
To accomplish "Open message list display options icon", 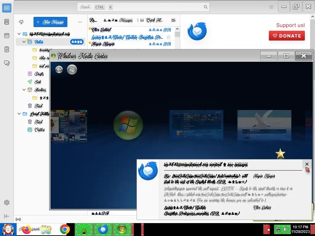I will [x=173, y=20].
